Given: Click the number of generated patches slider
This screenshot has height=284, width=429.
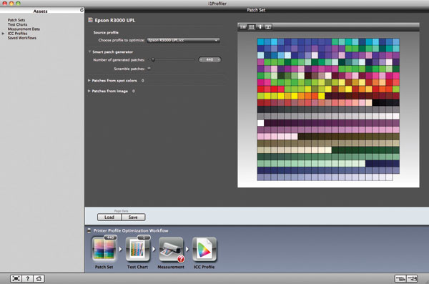Looking at the screenshot, I should [x=172, y=59].
